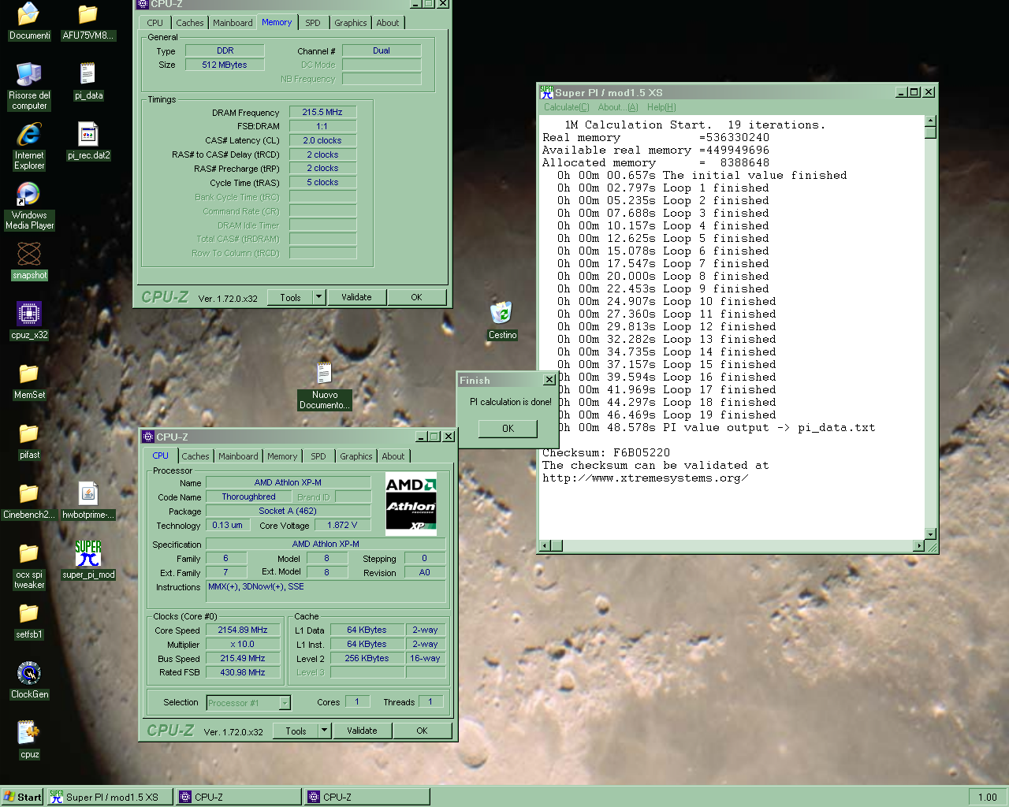Select SPD tab in lower CPU-Z window

click(x=318, y=456)
